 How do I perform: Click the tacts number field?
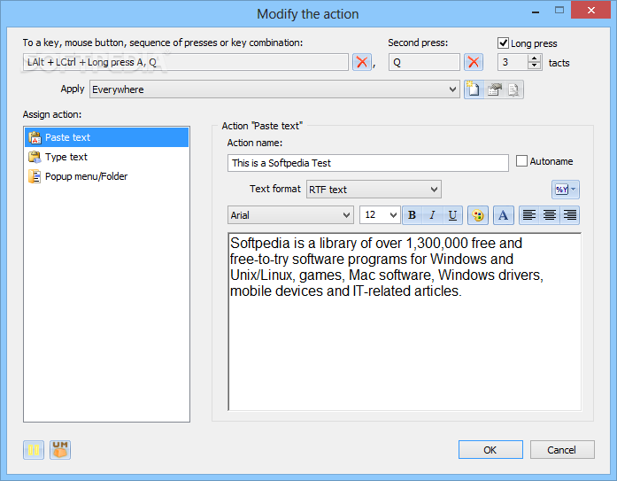click(513, 62)
